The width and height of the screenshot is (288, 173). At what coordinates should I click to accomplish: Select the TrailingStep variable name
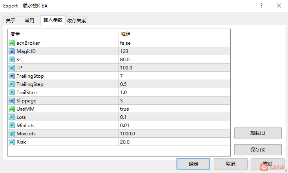[30, 84]
